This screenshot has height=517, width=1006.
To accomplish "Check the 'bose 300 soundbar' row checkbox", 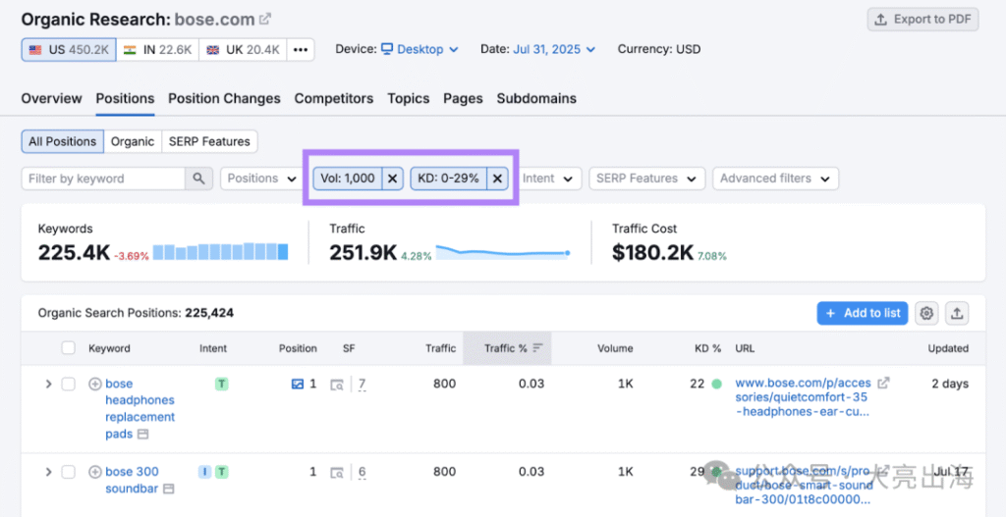I will (68, 472).
